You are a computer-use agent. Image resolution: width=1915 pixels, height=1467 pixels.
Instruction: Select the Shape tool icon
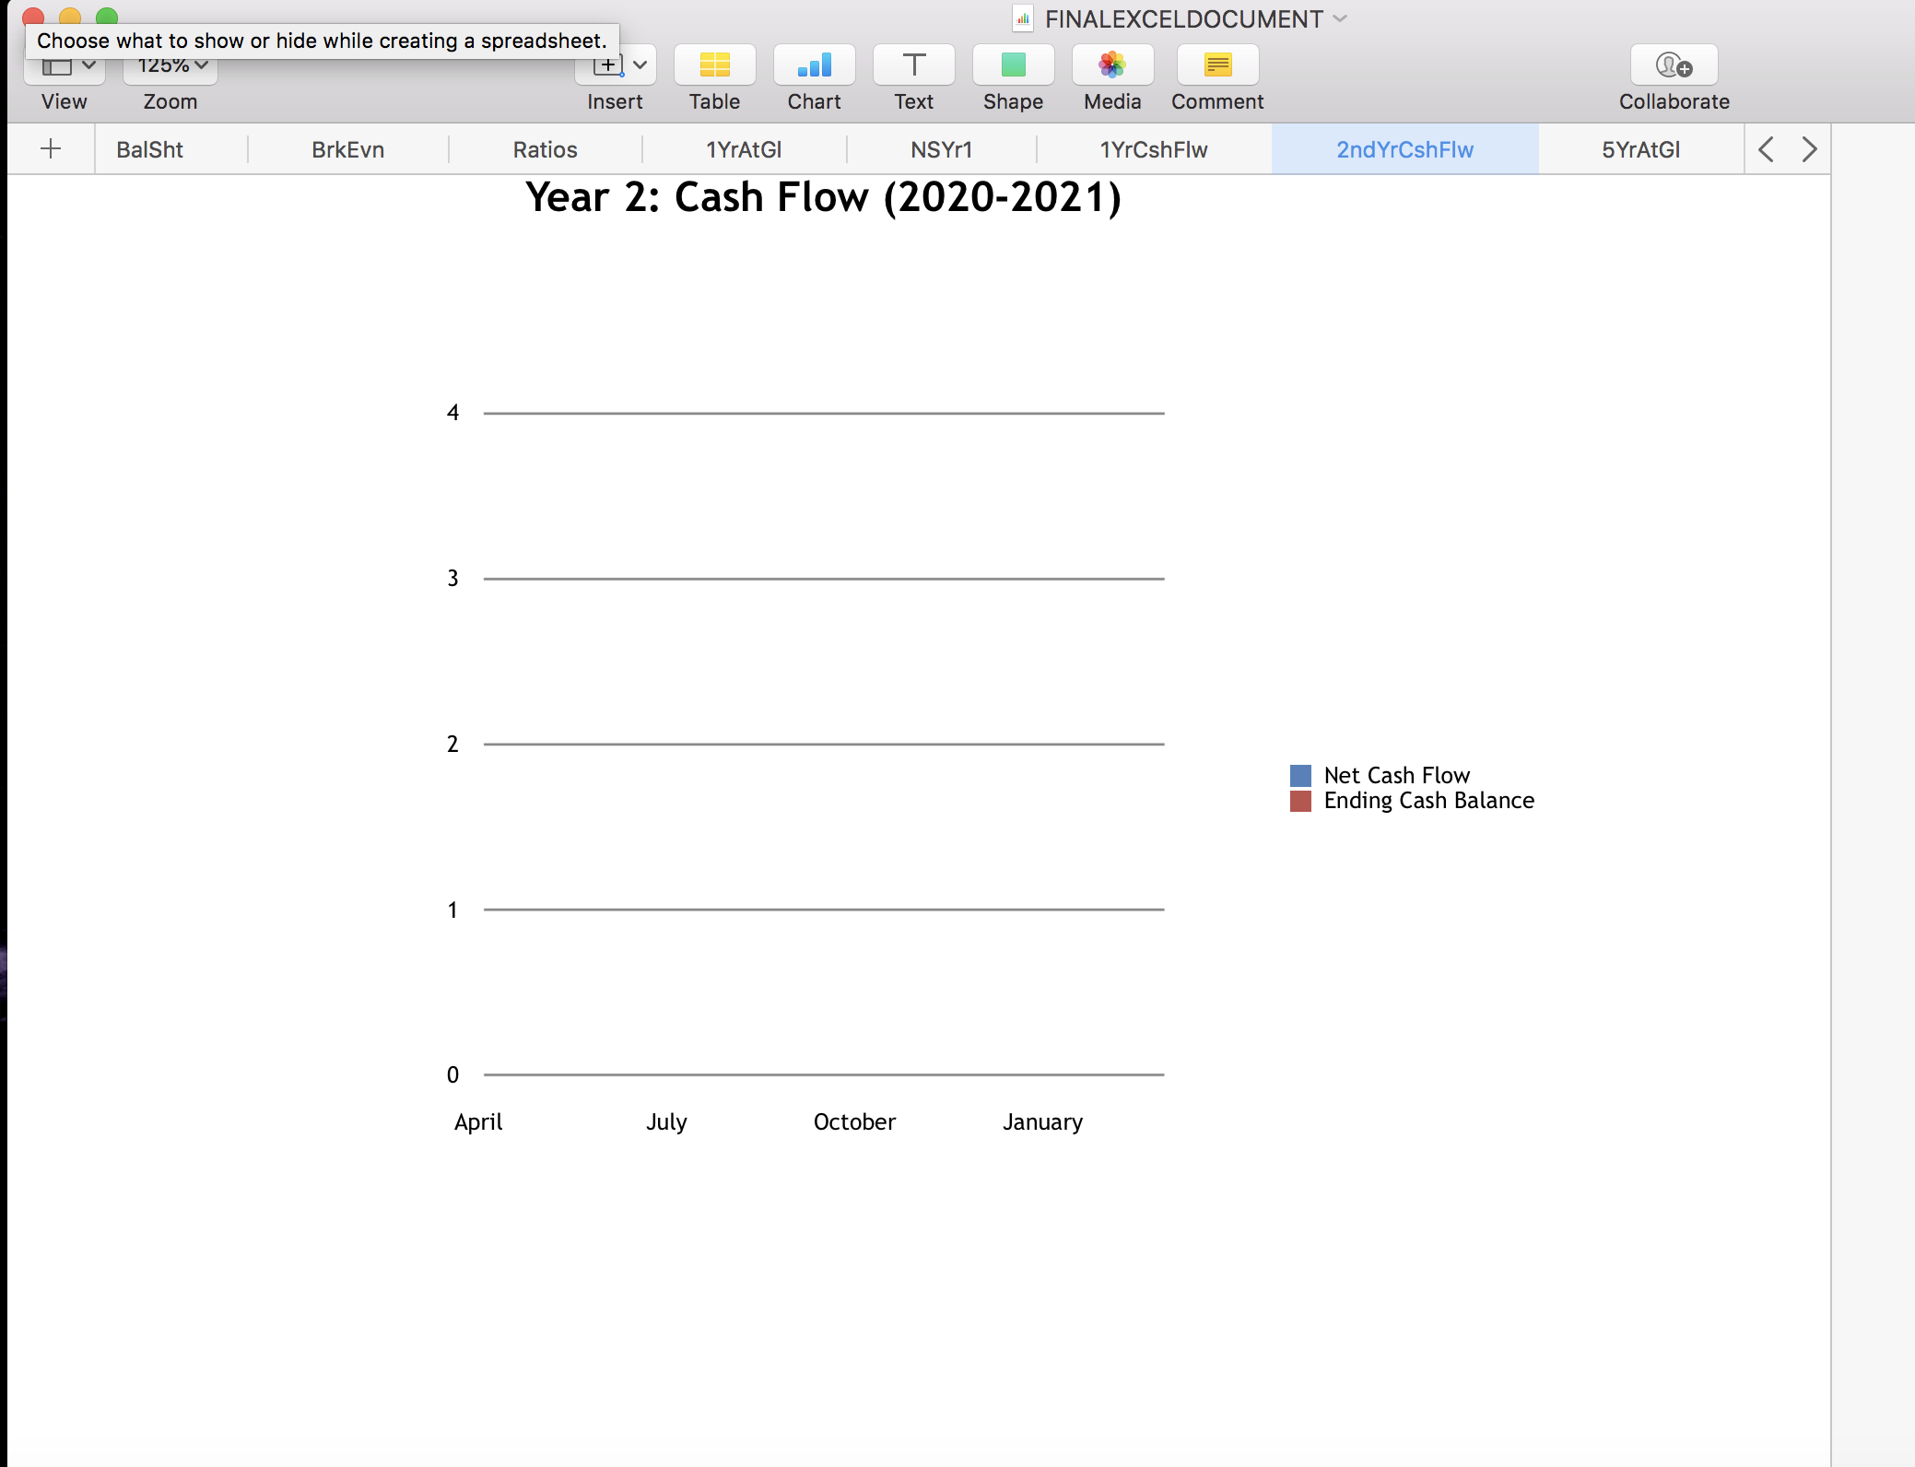(x=1013, y=65)
